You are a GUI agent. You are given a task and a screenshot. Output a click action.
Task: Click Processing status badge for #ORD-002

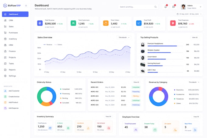[136, 92]
